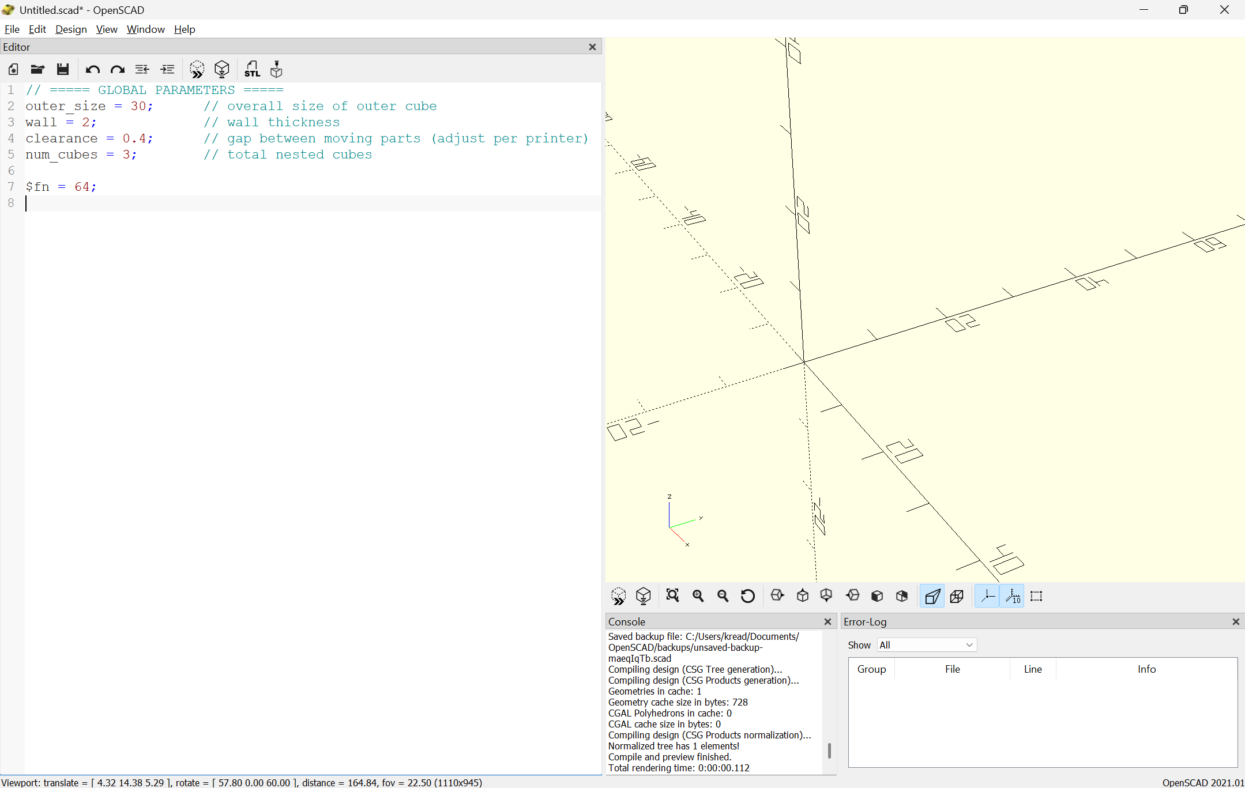
Task: Preview the design with F5 toolbar icon
Action: [x=197, y=69]
